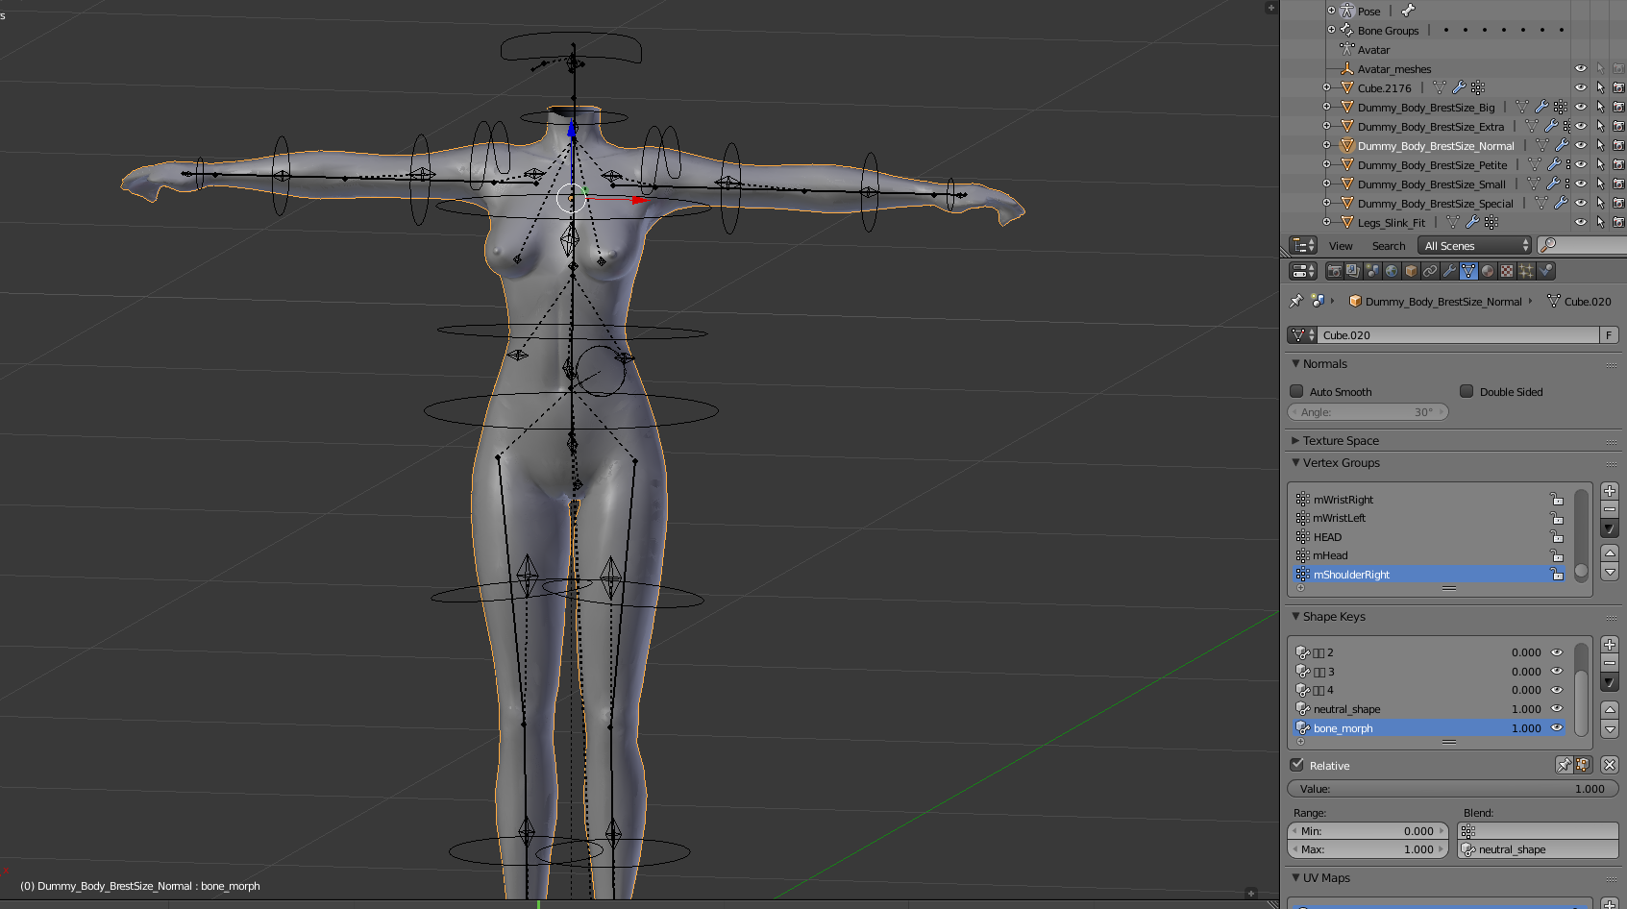Move shape key up in the list
The height and width of the screenshot is (909, 1627).
(x=1610, y=709)
